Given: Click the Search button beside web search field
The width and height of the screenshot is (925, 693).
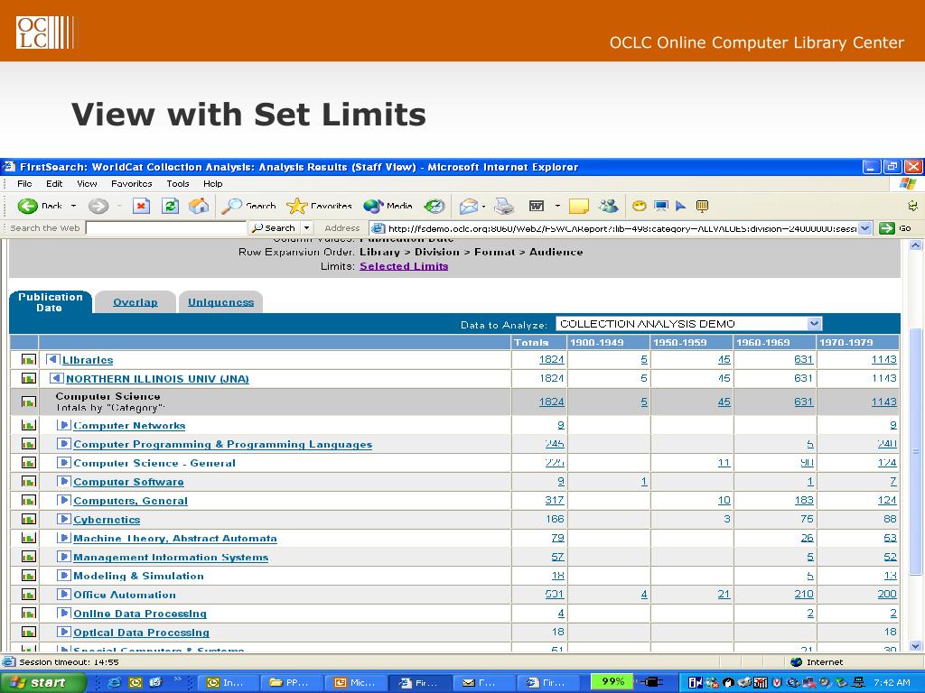Looking at the screenshot, I should (275, 228).
